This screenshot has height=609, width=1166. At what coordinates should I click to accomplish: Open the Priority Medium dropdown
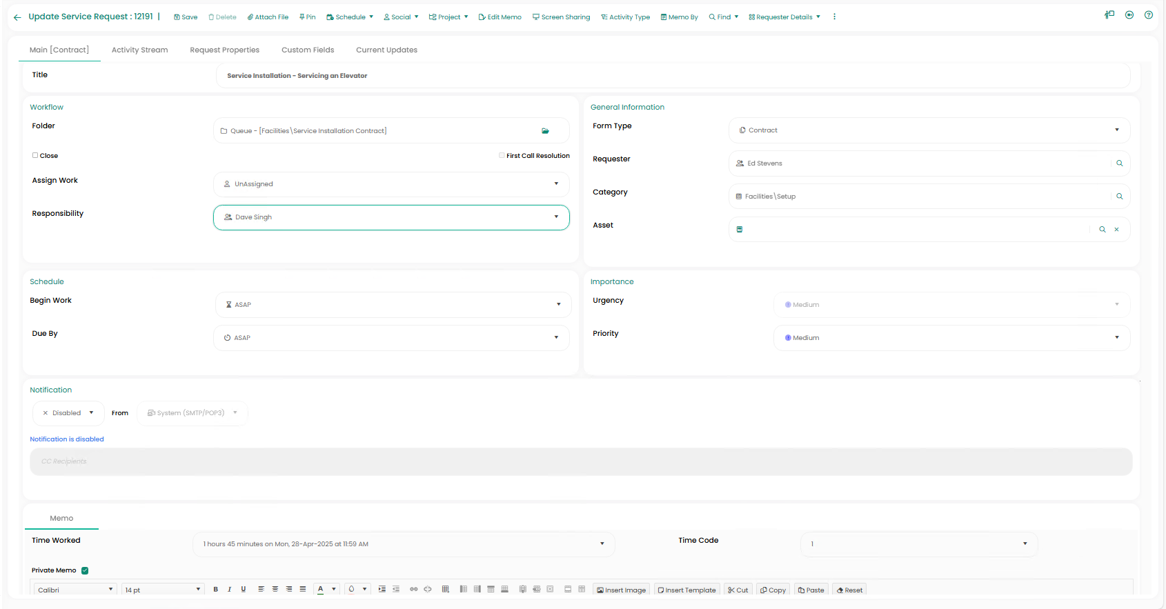1116,338
